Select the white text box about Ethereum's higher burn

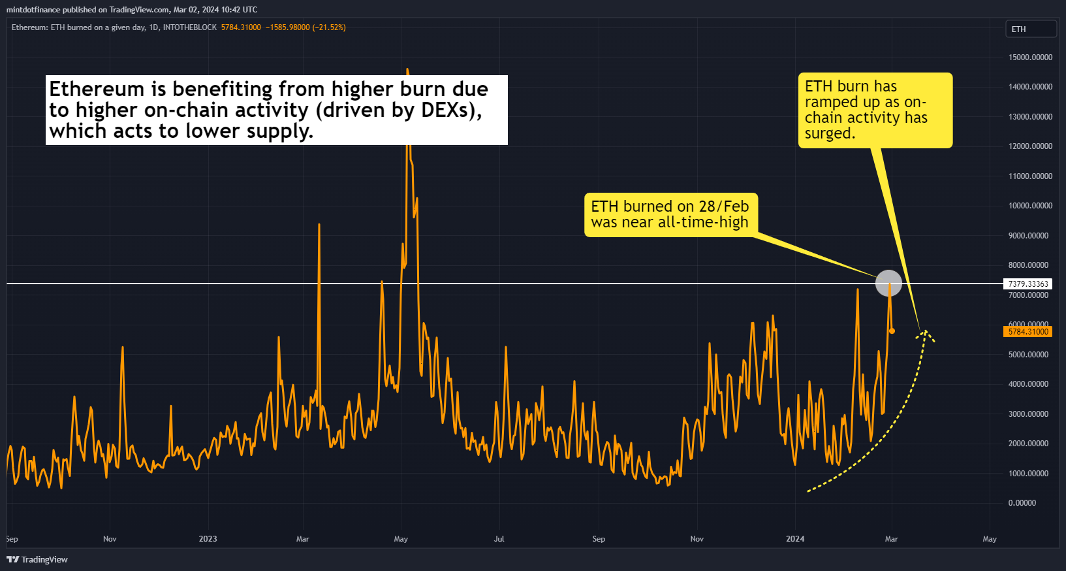[x=277, y=110]
